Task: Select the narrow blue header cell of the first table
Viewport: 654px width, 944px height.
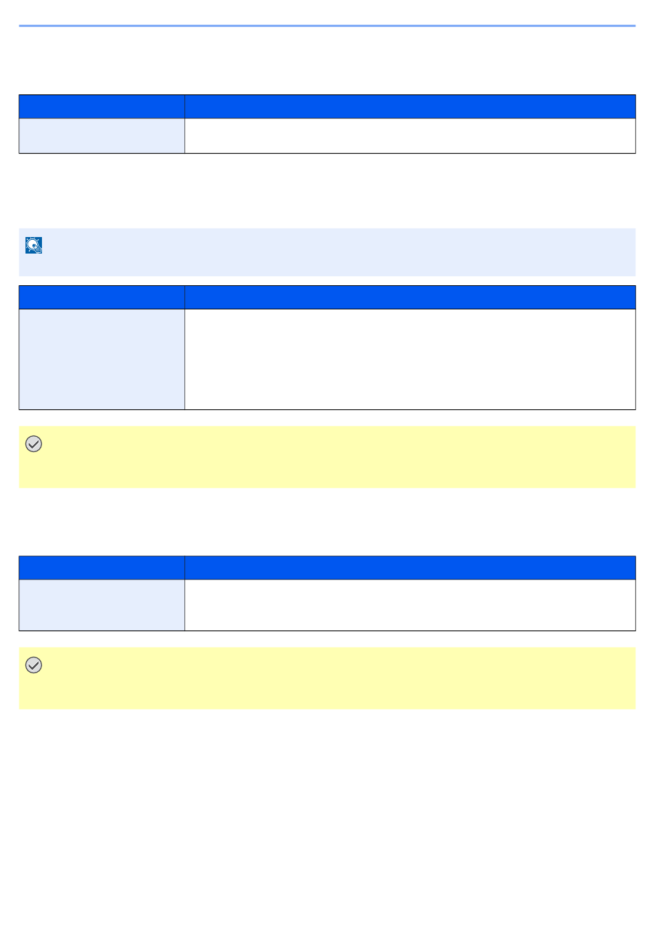Action: coord(102,107)
